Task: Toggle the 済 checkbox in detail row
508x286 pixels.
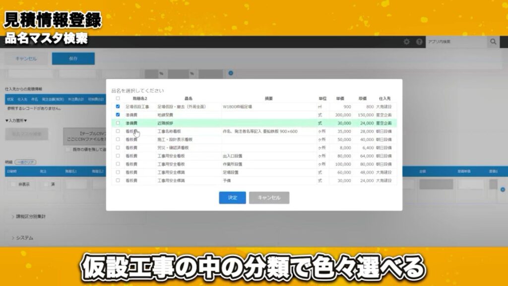Action: coord(46,184)
